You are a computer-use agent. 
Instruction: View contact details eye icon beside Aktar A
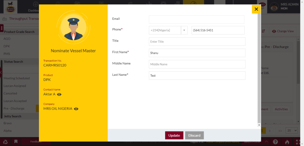point(59,94)
